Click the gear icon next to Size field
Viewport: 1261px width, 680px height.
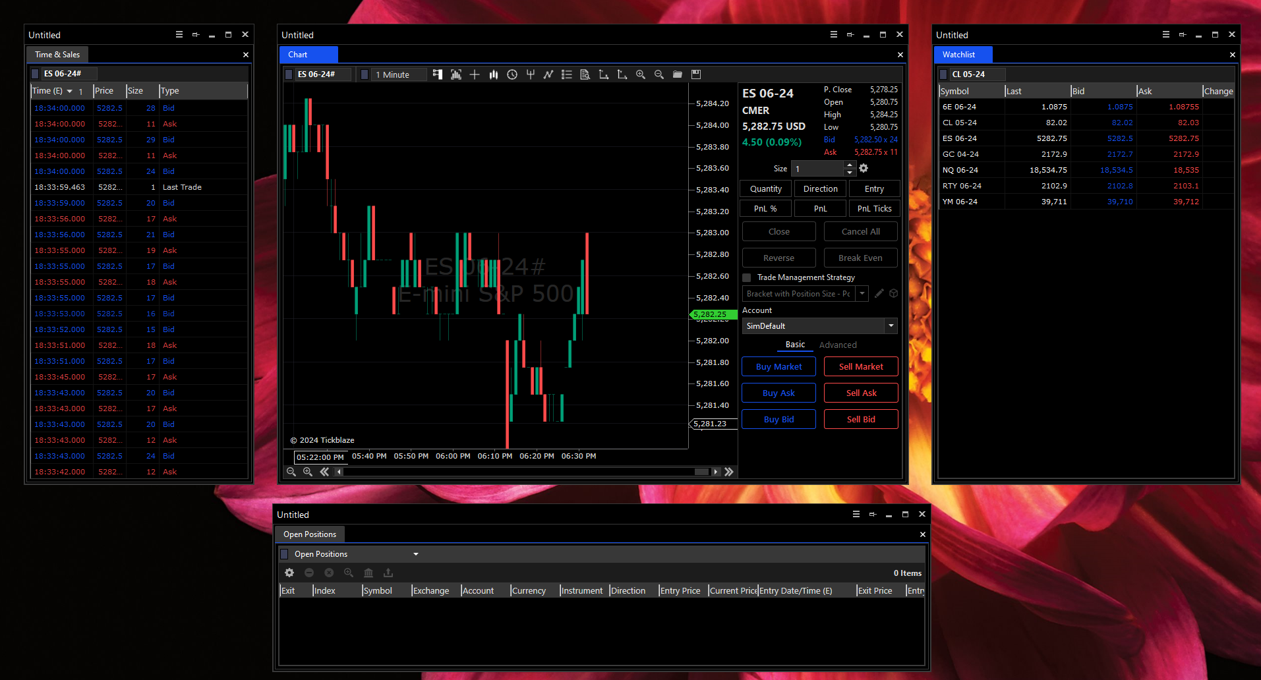864,169
